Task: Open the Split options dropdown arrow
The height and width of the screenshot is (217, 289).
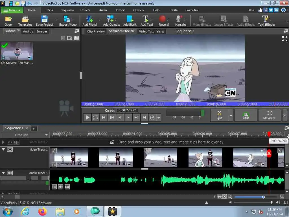Action: coord(231,116)
